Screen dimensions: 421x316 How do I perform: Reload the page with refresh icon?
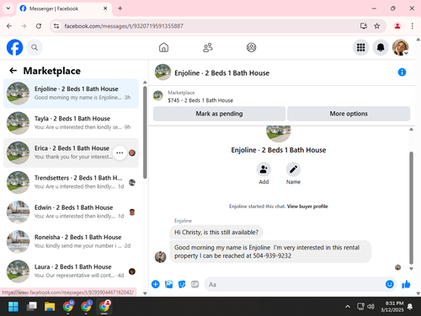[x=39, y=26]
